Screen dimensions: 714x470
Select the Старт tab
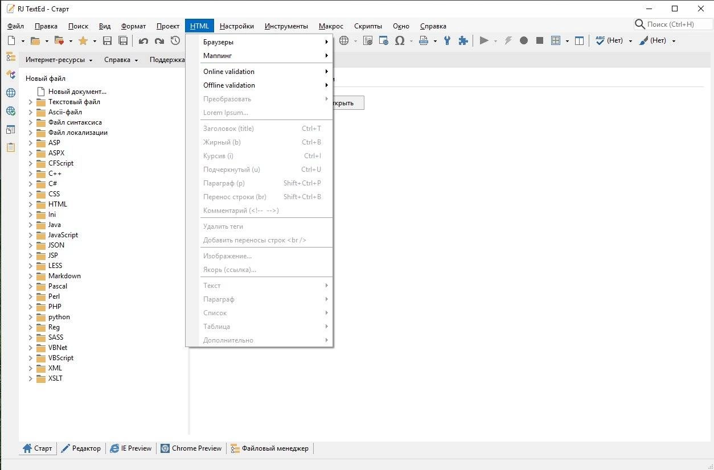pyautogui.click(x=38, y=448)
